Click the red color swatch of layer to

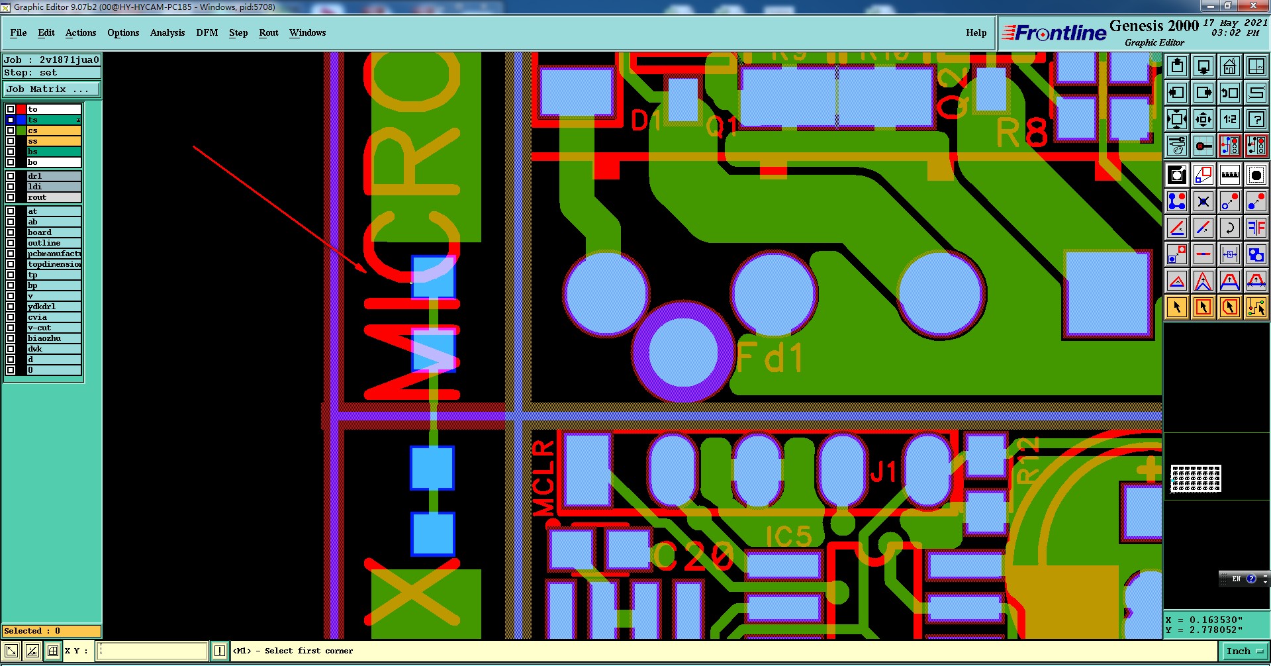(21, 109)
